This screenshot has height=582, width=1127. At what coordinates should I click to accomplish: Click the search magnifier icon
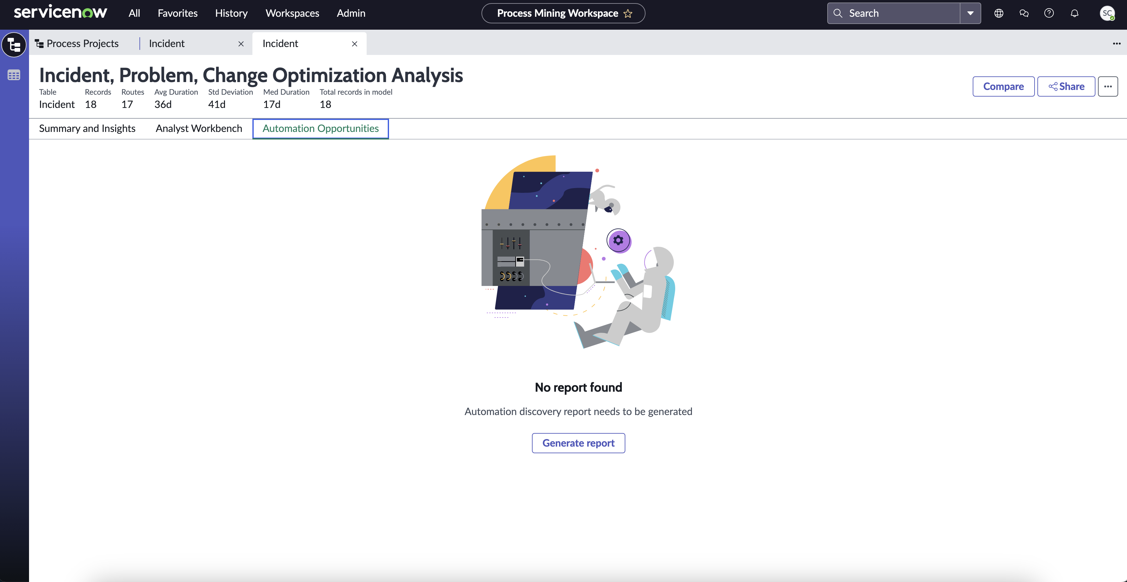(x=838, y=13)
